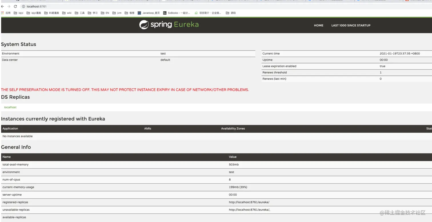The image size is (432, 222).
Task: Click the registered-replicas row name
Action: pos(15,202)
